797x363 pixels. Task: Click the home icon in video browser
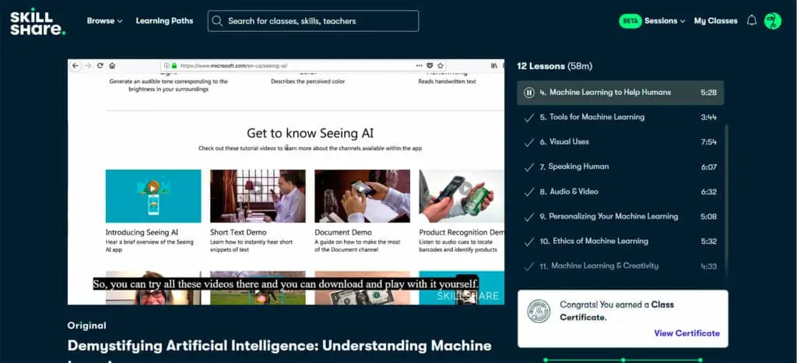pyautogui.click(x=112, y=65)
